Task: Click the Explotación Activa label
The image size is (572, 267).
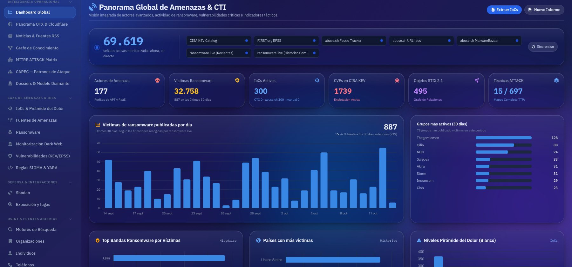Action: (347, 100)
